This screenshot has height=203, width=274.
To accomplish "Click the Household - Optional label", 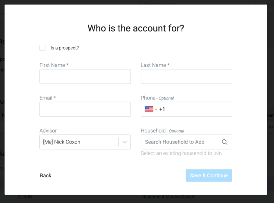I will [x=162, y=131].
